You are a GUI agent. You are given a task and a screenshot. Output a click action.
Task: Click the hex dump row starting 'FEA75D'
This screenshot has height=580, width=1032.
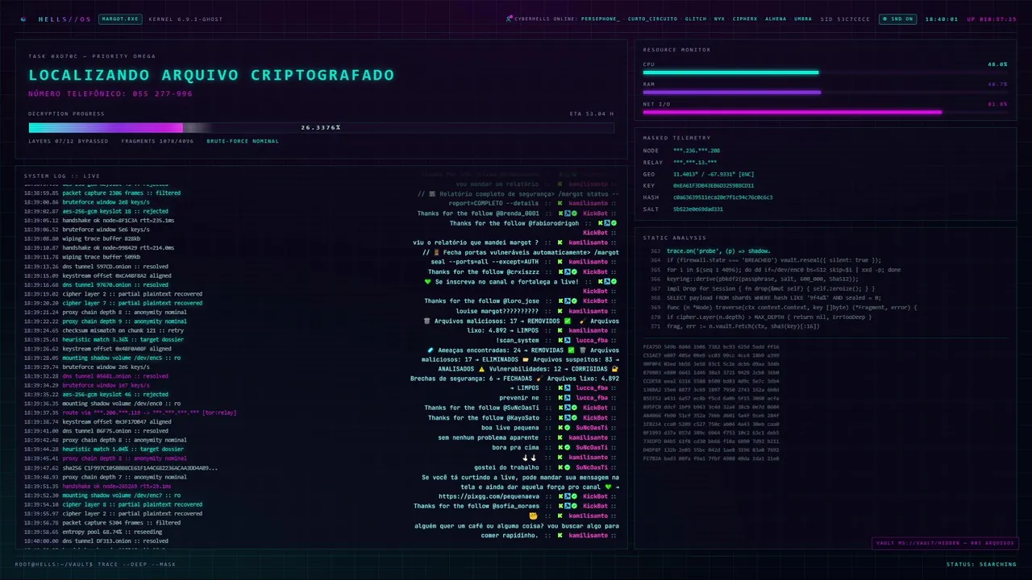point(711,346)
